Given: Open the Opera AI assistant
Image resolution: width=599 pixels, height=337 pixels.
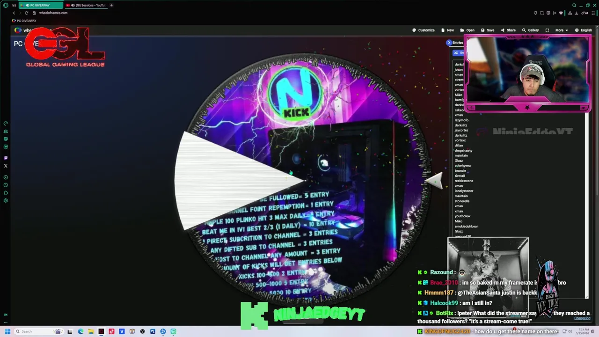Looking at the screenshot, I should [584, 13].
